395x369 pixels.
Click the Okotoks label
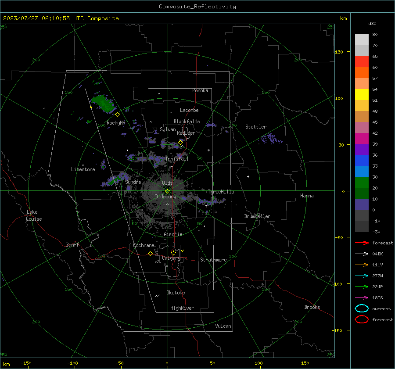tap(176, 293)
